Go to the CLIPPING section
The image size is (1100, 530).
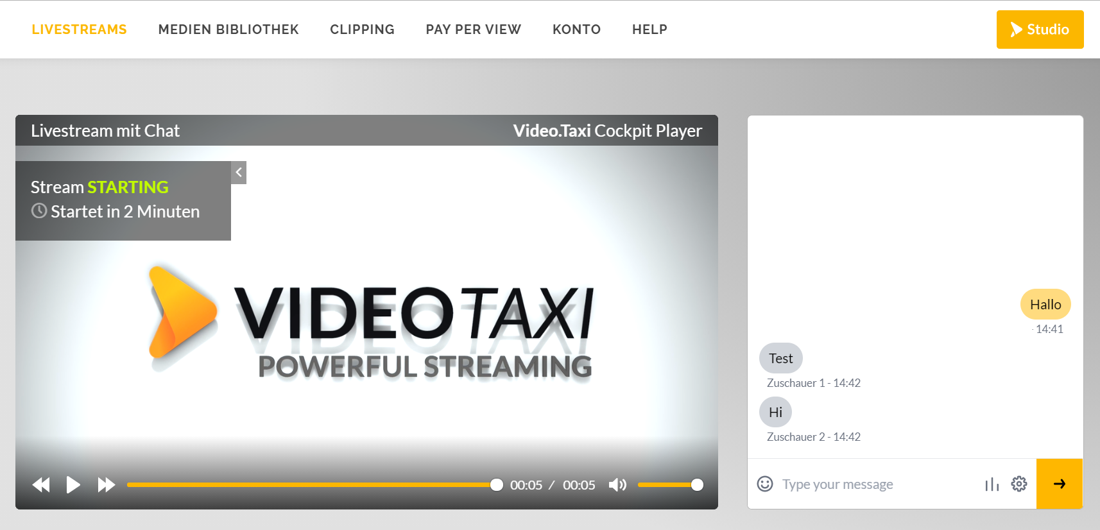tap(362, 30)
